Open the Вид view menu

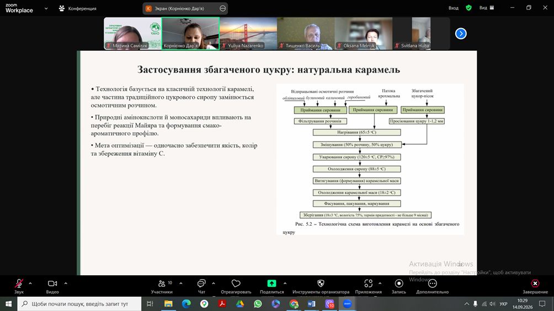[x=487, y=8]
